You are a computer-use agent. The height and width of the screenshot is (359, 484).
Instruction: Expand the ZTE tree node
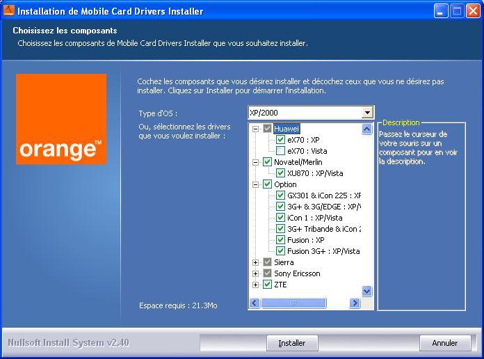tap(255, 285)
